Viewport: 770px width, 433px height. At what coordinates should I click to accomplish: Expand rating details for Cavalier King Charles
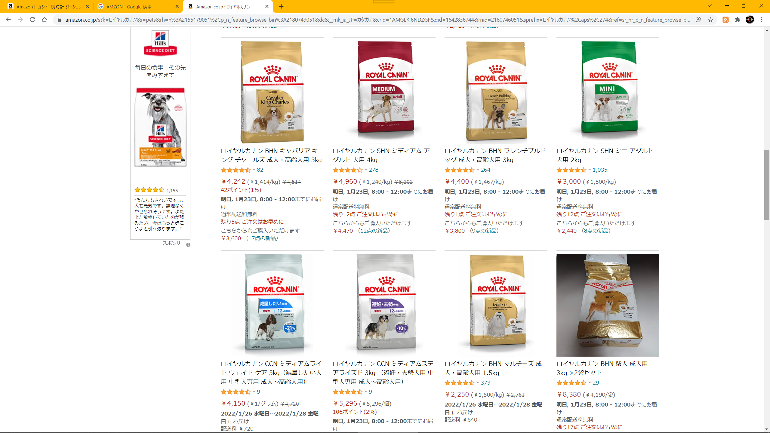coord(254,170)
